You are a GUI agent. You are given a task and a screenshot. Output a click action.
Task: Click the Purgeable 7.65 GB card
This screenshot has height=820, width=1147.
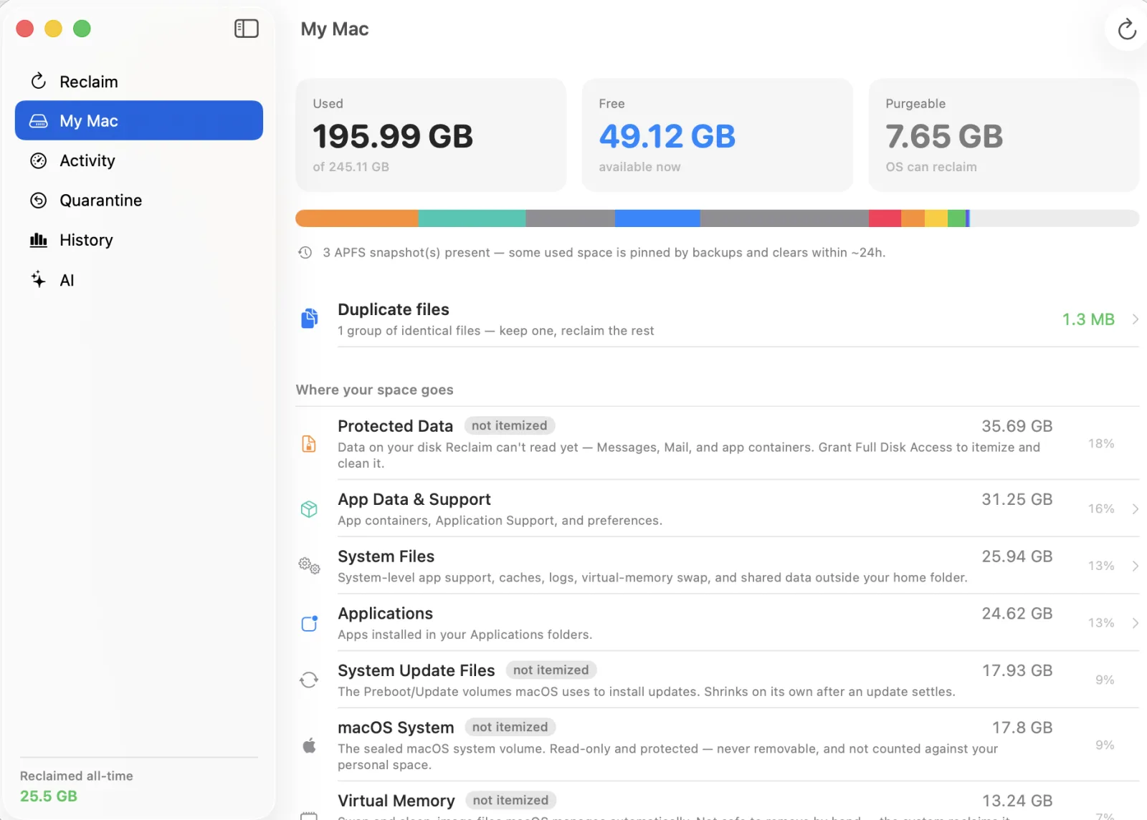1004,135
